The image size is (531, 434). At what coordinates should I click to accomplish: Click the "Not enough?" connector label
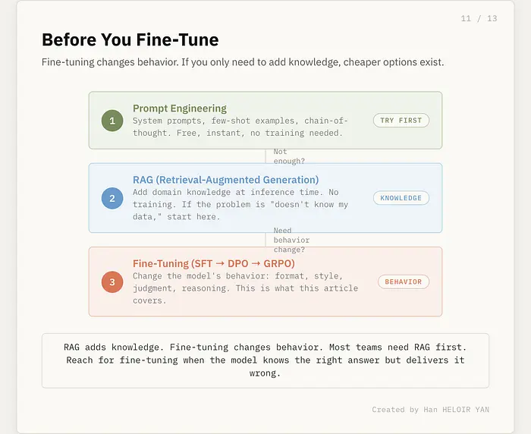289,156
